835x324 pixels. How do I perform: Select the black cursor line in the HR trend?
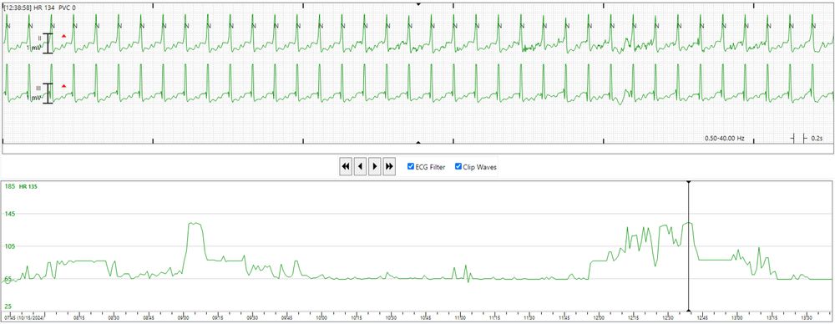click(689, 246)
